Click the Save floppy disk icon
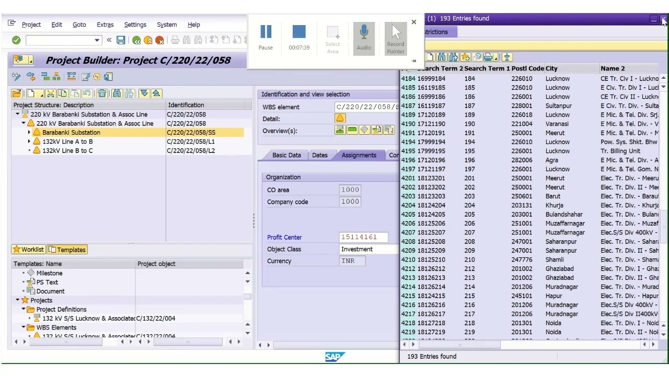The height and width of the screenshot is (376, 669). coord(121,40)
